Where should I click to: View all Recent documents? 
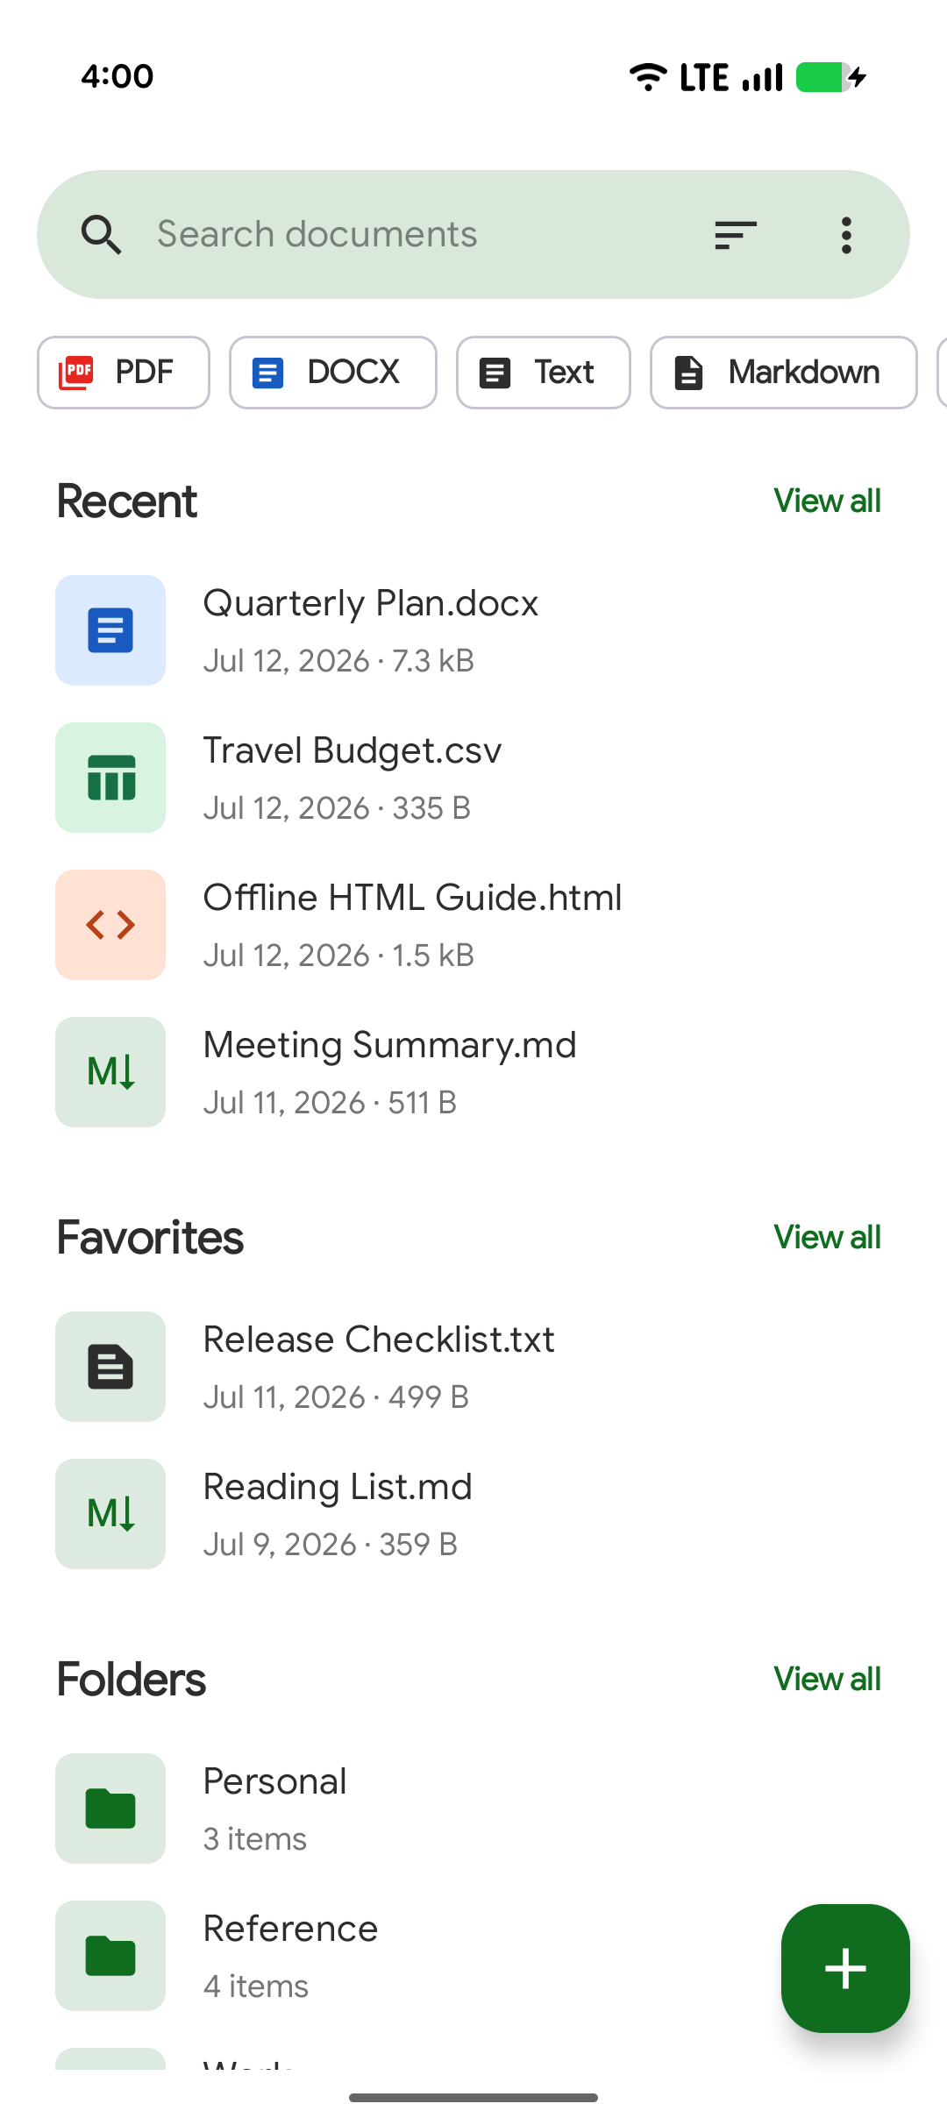pos(827,501)
